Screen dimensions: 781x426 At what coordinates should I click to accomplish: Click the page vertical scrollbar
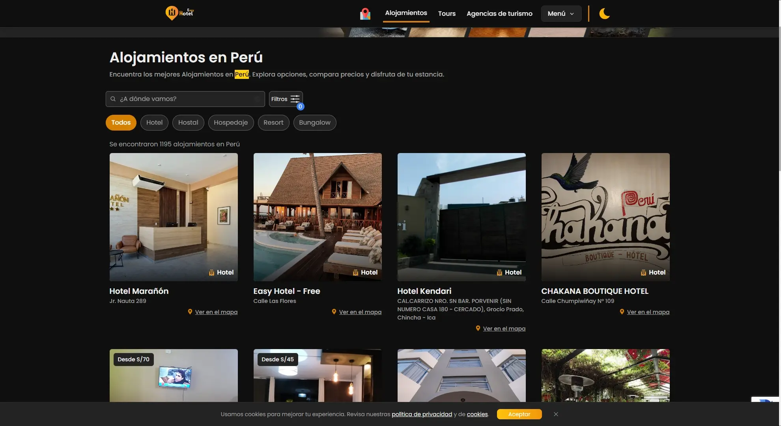pos(779,99)
